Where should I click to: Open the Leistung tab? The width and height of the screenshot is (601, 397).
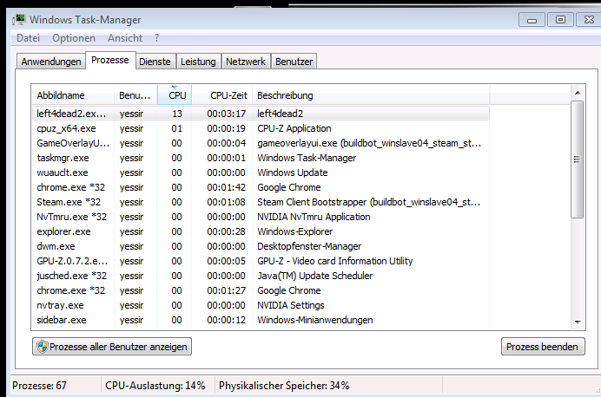point(198,62)
